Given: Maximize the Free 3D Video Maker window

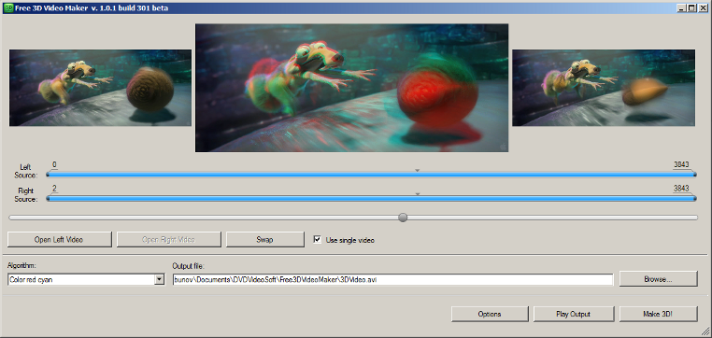Looking at the screenshot, I should tap(691, 7).
